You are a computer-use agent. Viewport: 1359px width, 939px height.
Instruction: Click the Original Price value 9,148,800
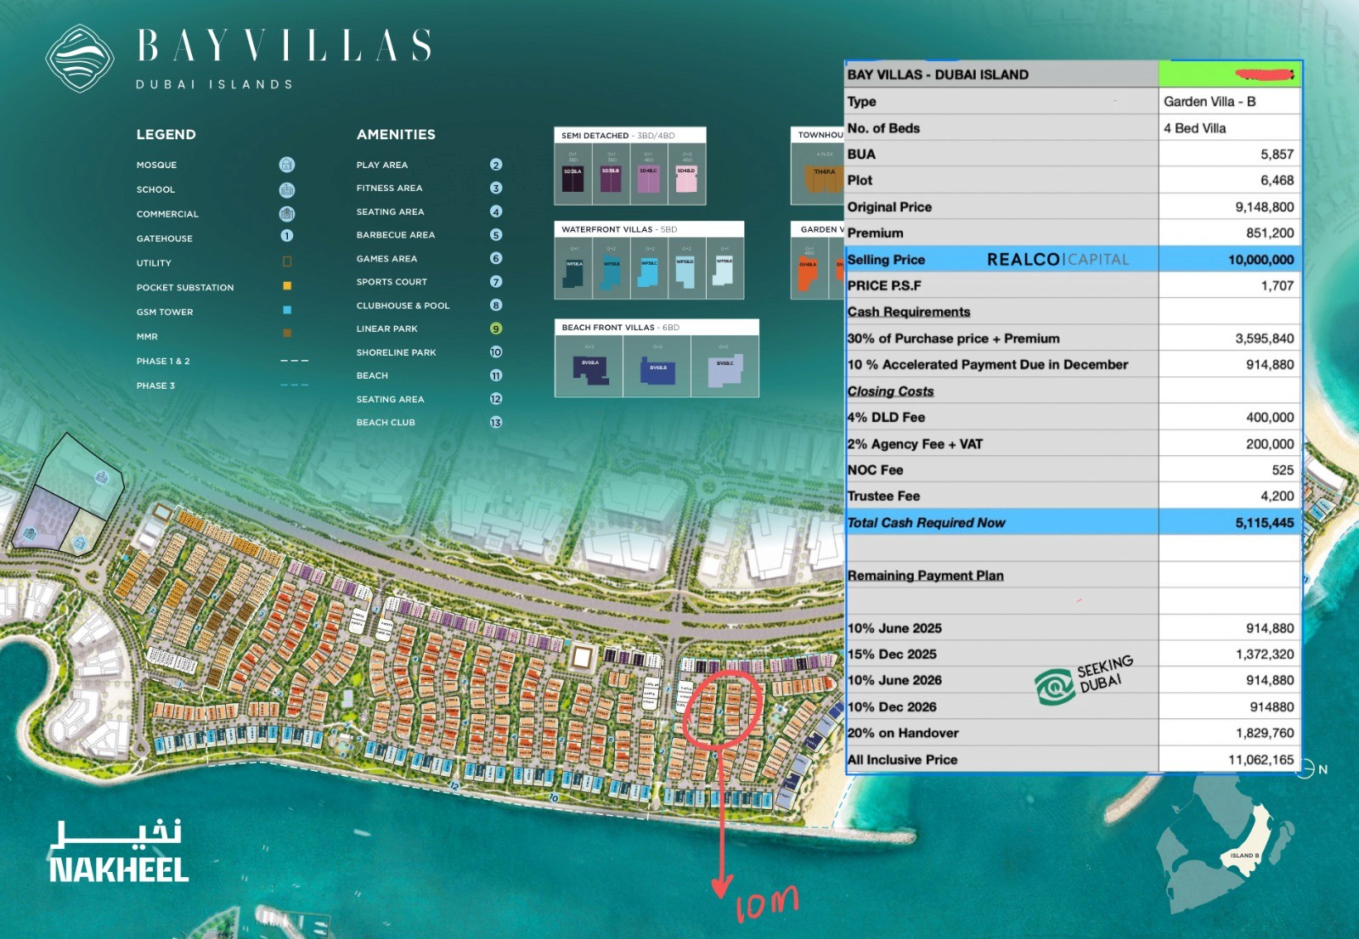click(1264, 207)
